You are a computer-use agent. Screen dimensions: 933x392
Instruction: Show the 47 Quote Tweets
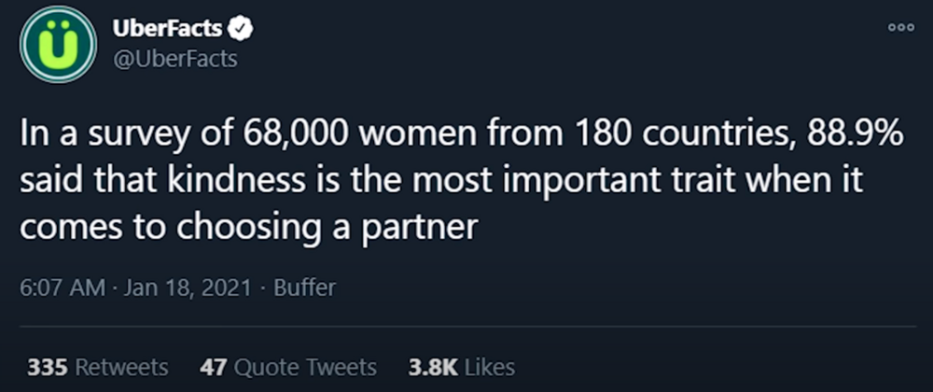click(x=288, y=367)
